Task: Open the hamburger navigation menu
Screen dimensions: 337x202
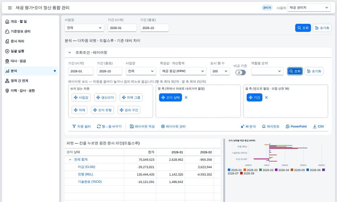Action: 10,8
